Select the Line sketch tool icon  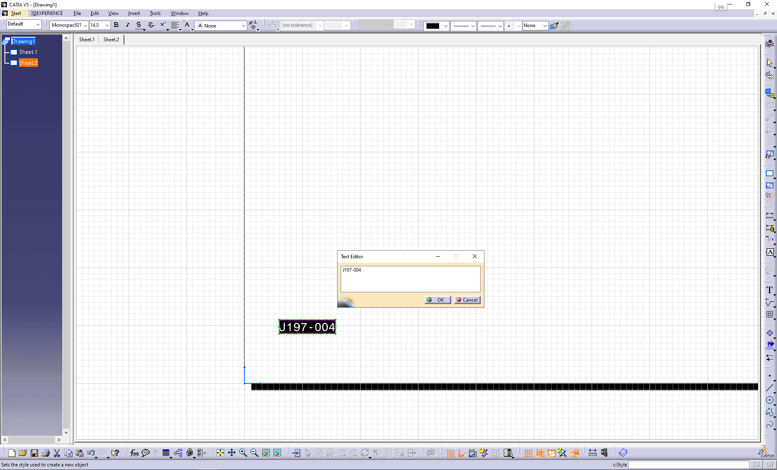click(770, 388)
